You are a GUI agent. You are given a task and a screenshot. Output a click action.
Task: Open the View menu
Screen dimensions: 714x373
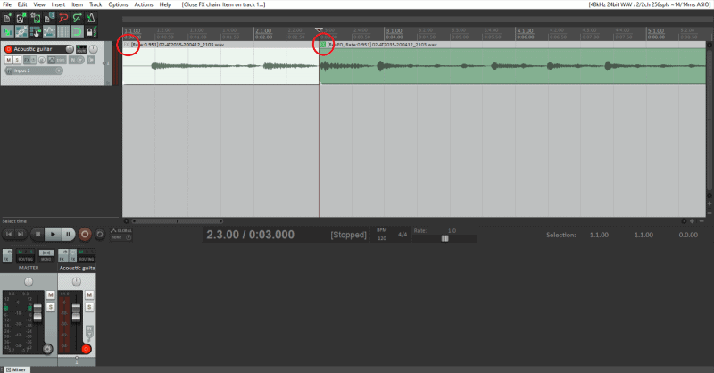39,4
